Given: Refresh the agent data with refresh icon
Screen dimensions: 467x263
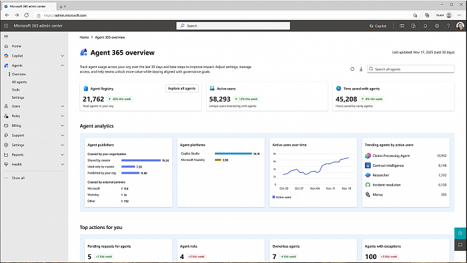Looking at the screenshot, I should tap(352, 69).
